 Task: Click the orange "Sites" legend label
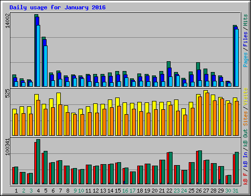[x=245, y=119]
